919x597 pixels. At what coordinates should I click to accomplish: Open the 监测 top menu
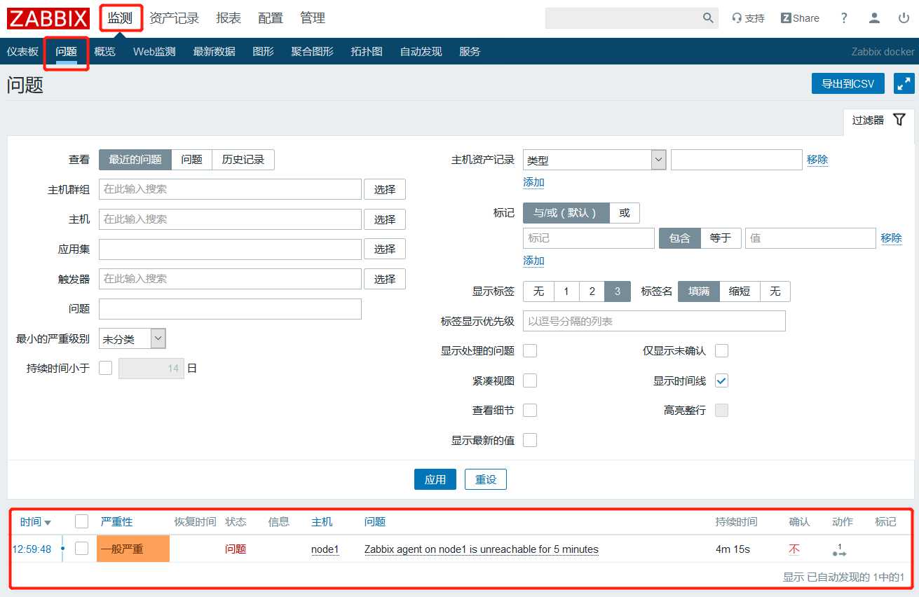120,18
